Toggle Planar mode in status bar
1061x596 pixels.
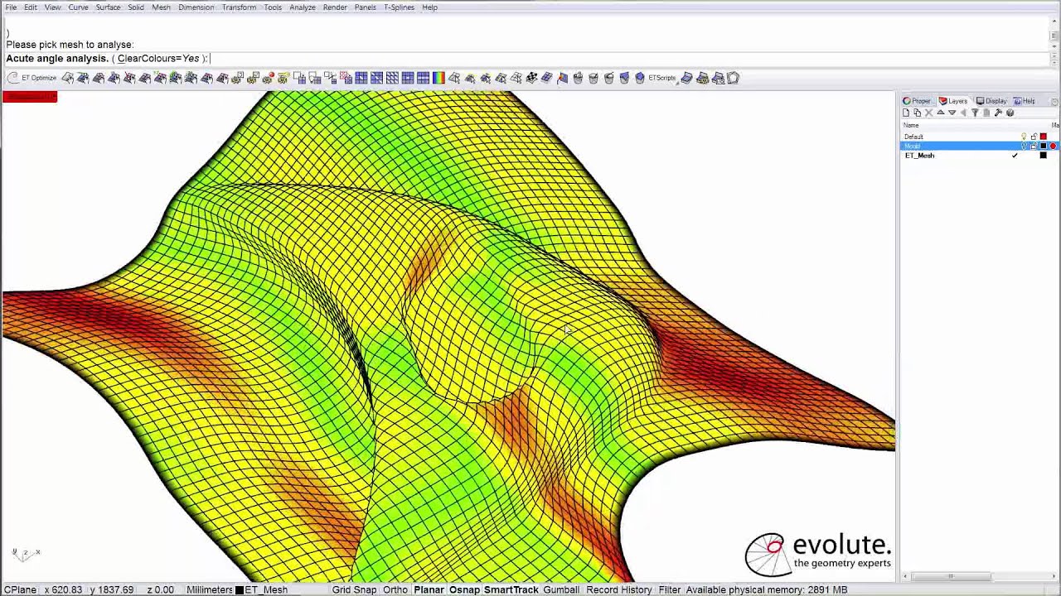(429, 589)
